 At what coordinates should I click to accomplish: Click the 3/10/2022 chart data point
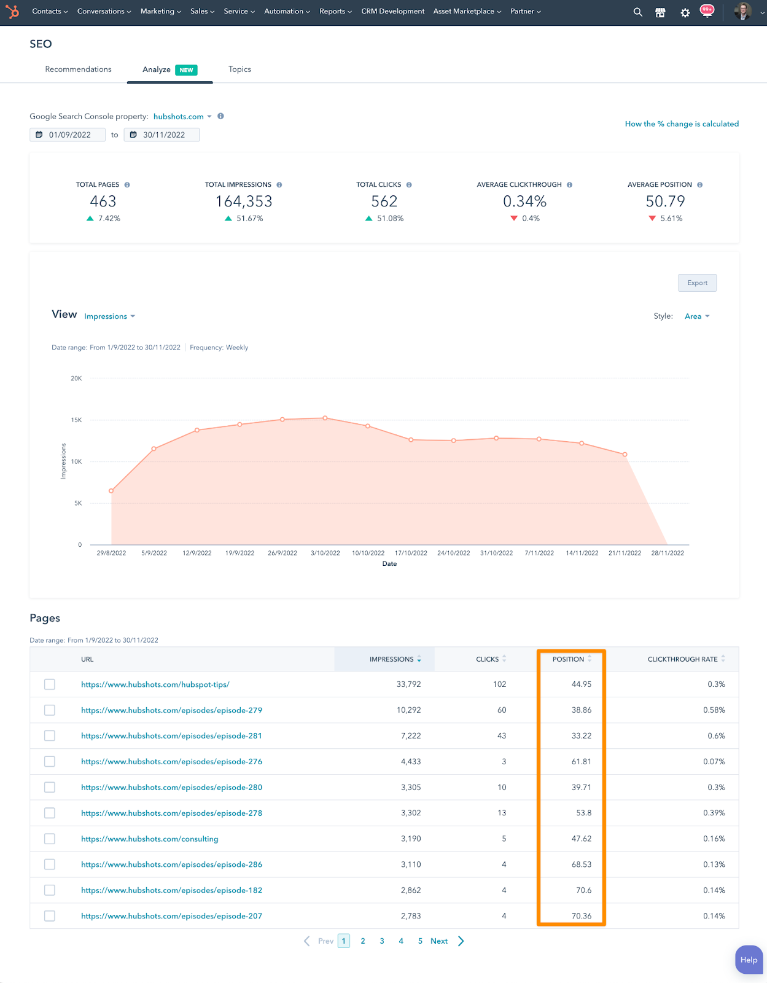coord(325,418)
